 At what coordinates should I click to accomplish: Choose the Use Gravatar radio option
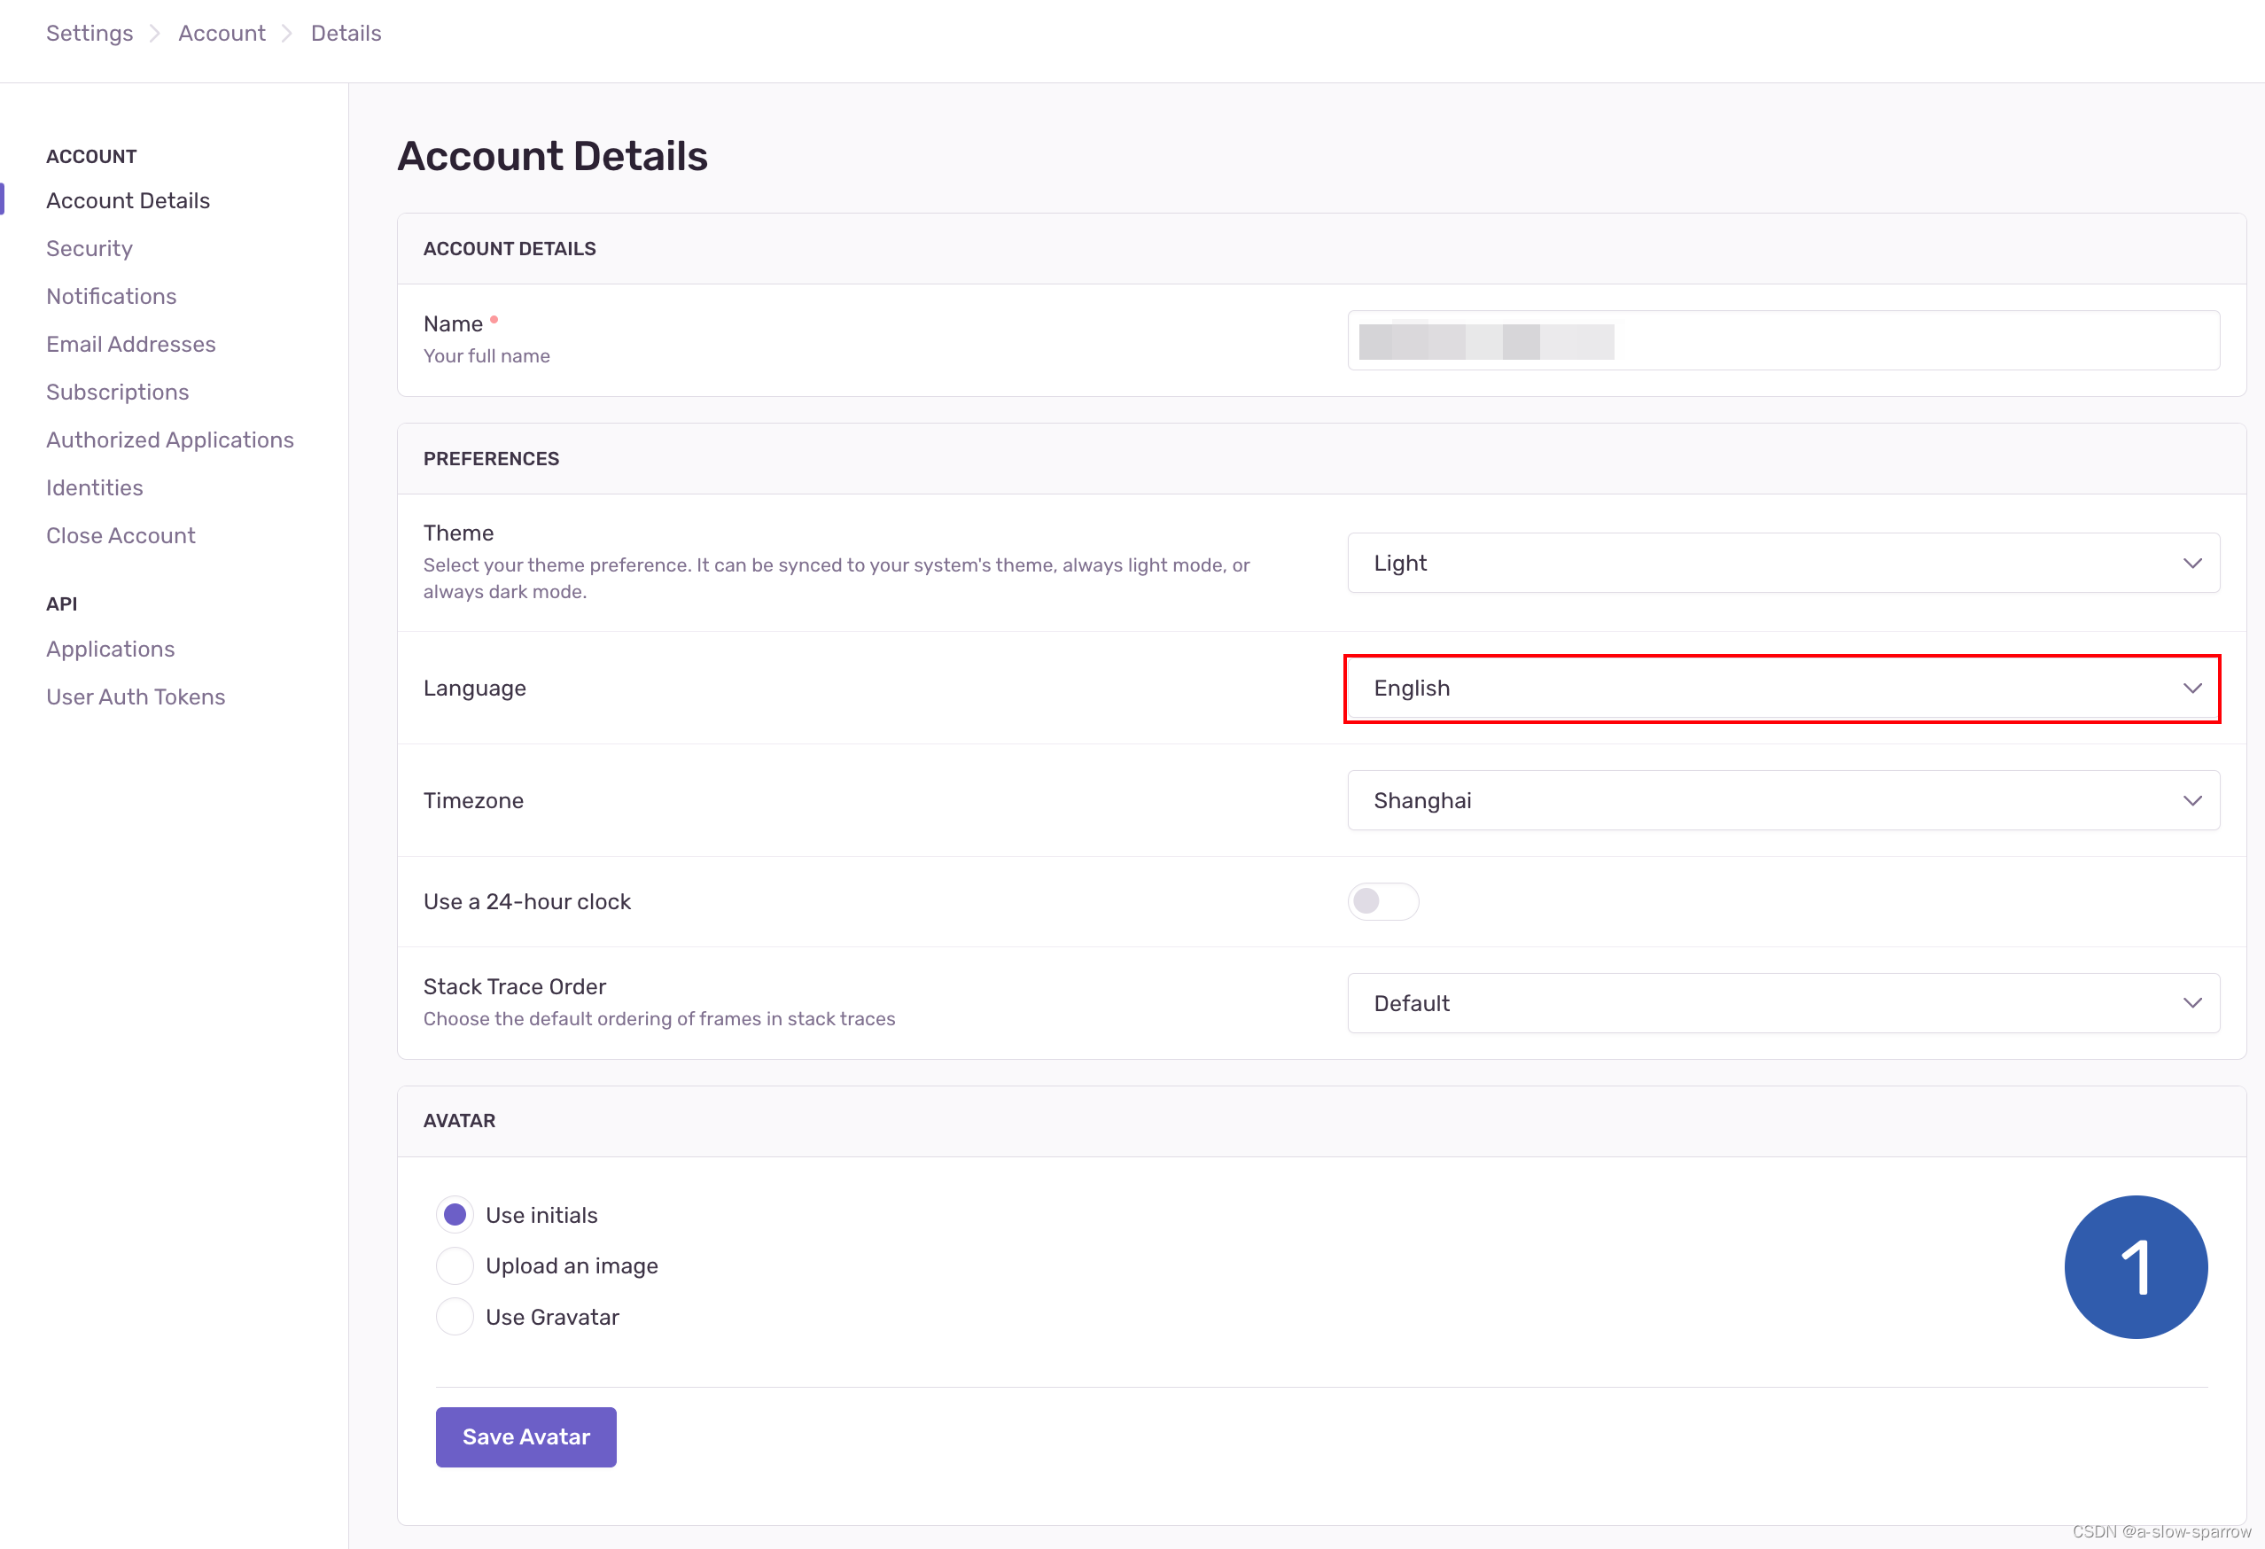coord(455,1317)
